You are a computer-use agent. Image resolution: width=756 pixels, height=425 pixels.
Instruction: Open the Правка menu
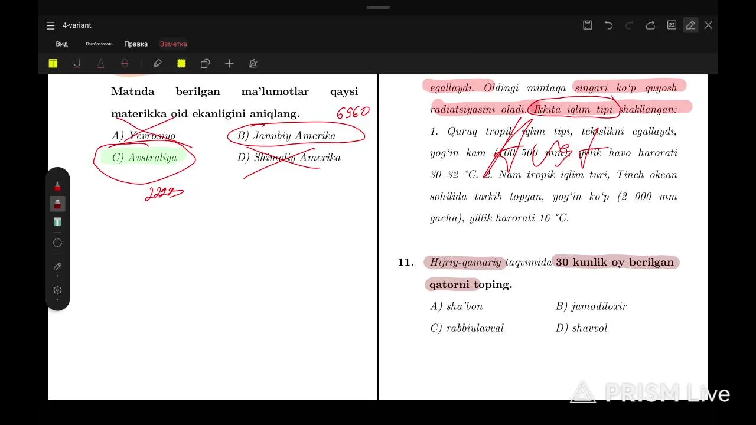136,44
